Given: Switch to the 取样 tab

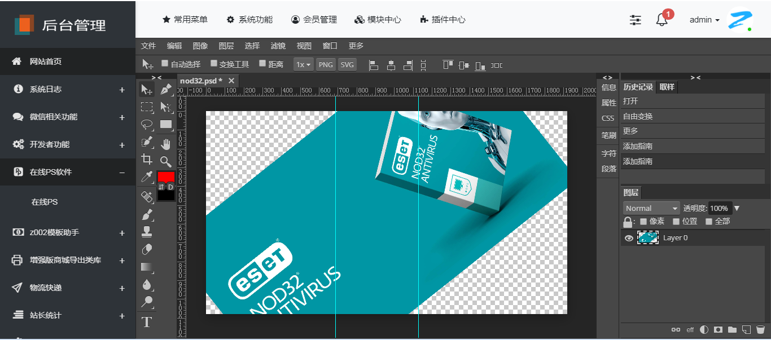Looking at the screenshot, I should click(667, 87).
